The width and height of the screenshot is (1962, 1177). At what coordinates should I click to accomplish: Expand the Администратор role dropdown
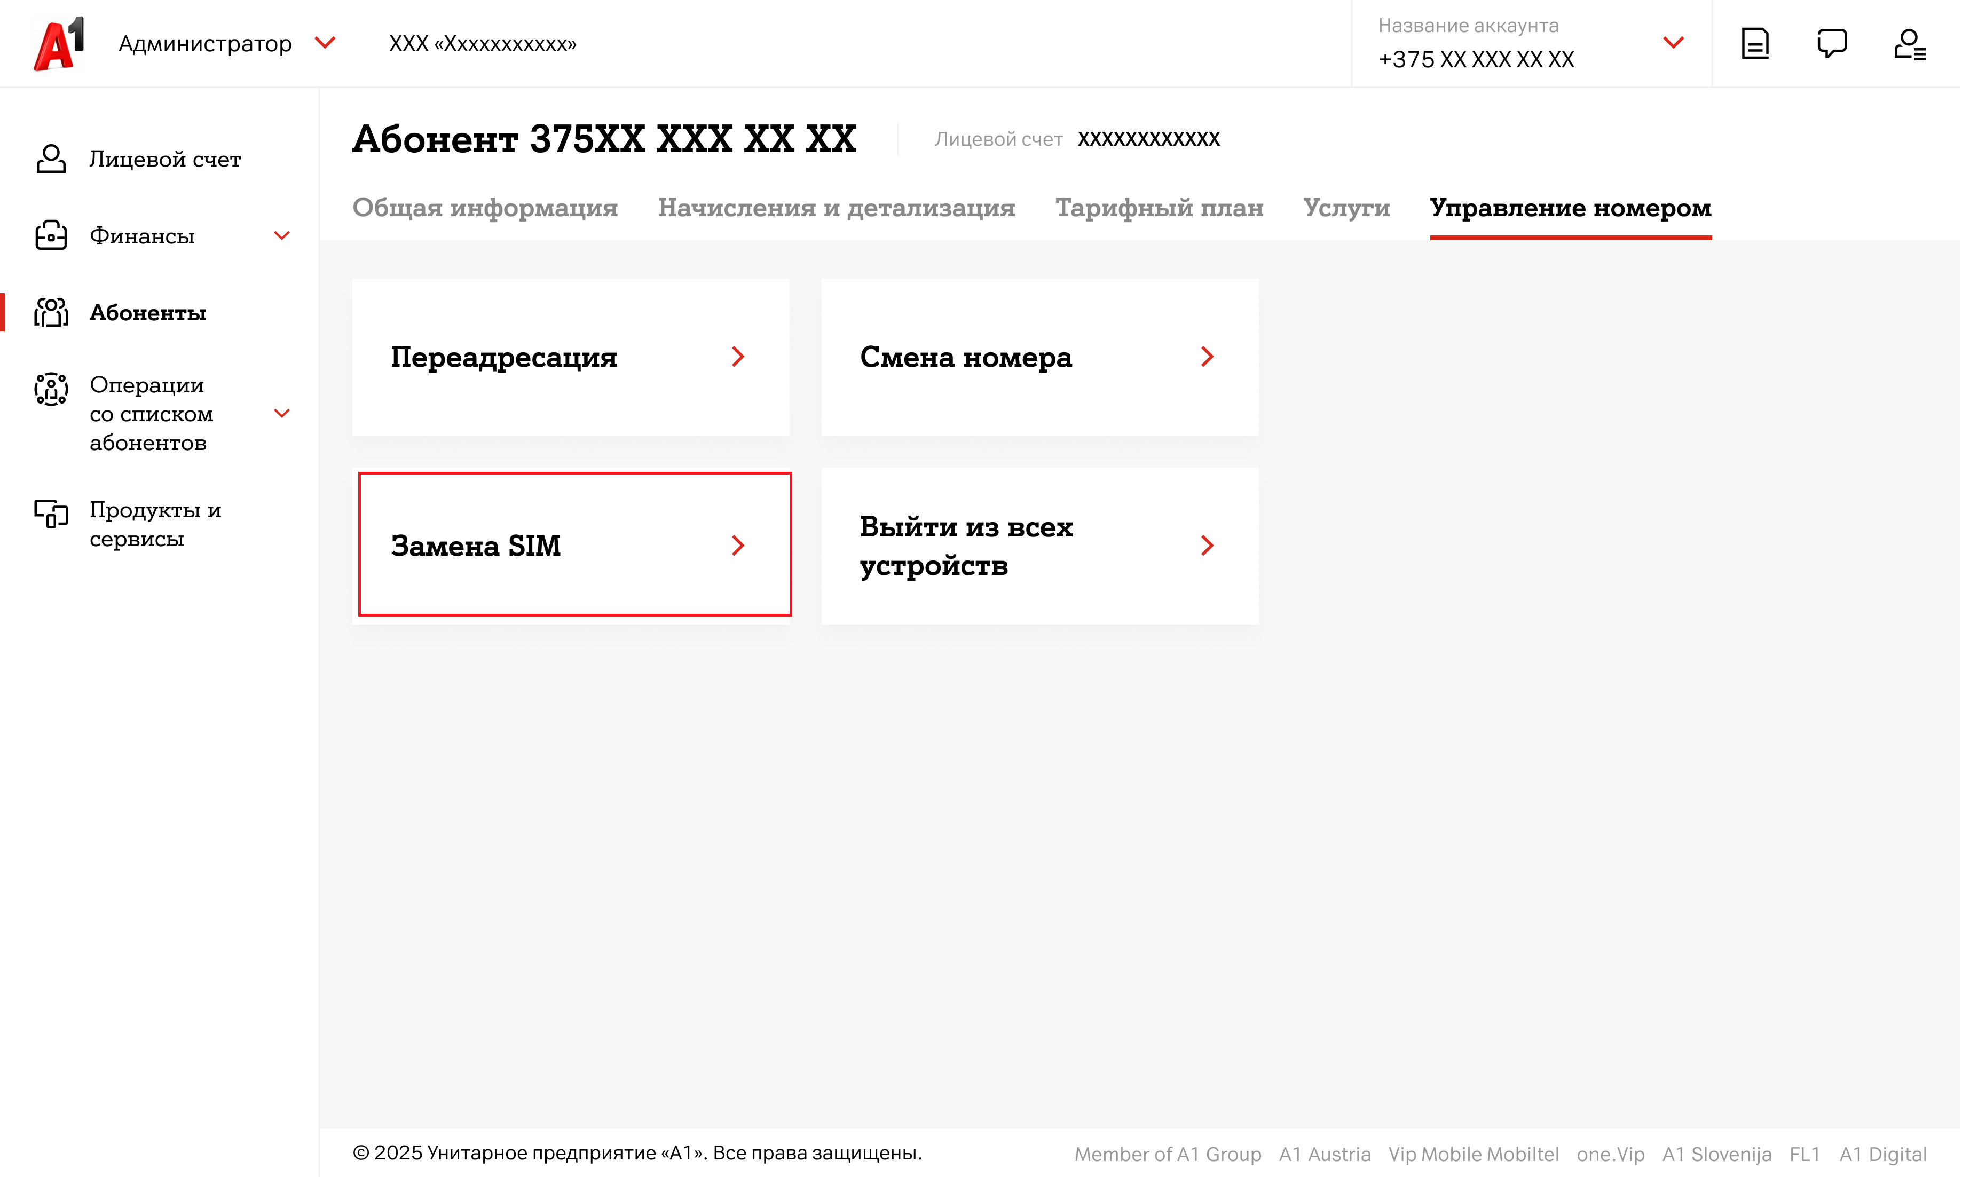325,42
